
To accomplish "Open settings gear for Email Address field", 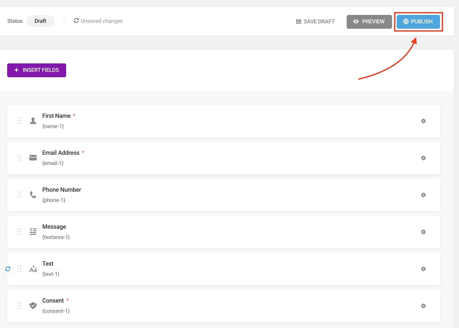I will [423, 158].
